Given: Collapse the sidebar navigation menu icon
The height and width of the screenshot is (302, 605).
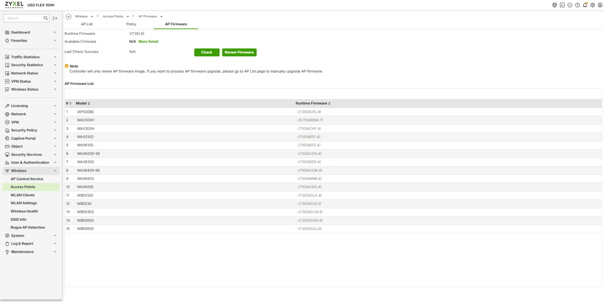Looking at the screenshot, I should coord(55,18).
